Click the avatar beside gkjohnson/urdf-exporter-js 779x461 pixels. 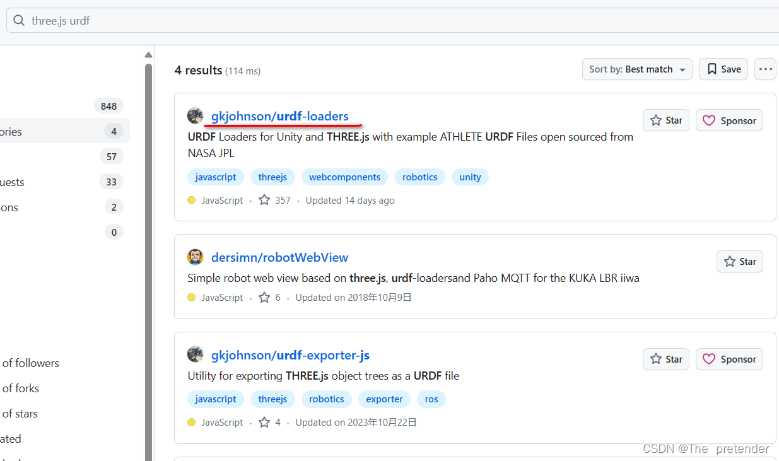point(196,354)
